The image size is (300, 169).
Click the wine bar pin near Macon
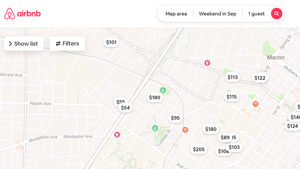pos(207,63)
